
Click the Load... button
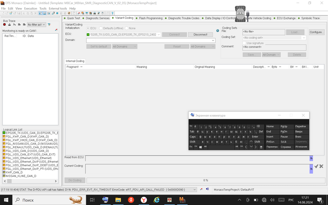295,32
